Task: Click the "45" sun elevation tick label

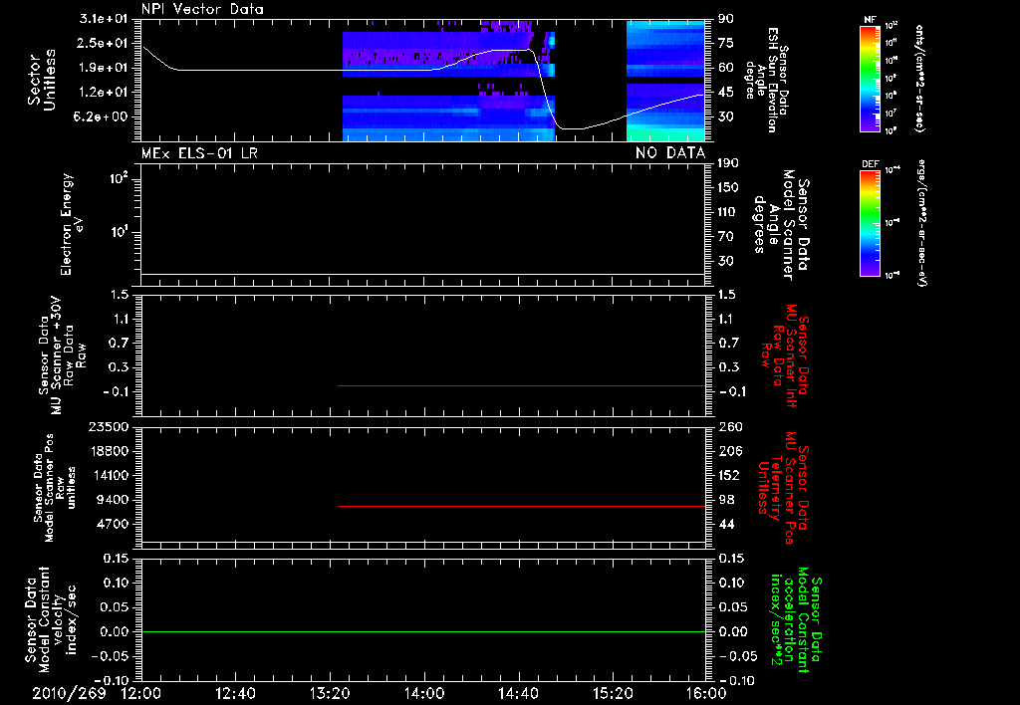Action: (x=726, y=93)
